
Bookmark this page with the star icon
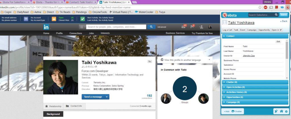tap(260, 7)
